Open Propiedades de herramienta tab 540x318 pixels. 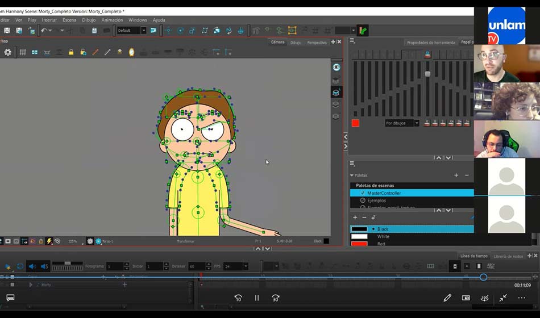point(431,43)
